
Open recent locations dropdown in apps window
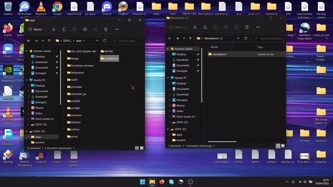point(43,41)
